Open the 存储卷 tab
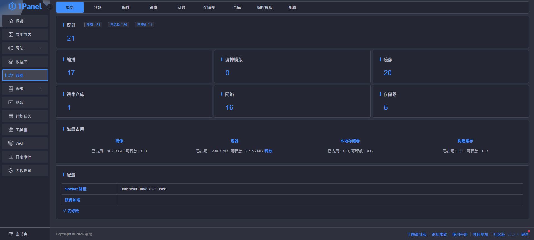This screenshot has width=534, height=240. click(x=209, y=7)
